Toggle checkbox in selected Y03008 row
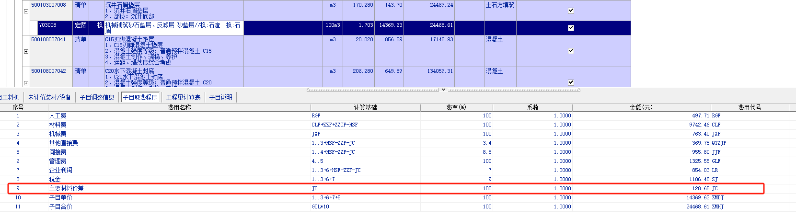This screenshot has width=796, height=218. tap(571, 28)
